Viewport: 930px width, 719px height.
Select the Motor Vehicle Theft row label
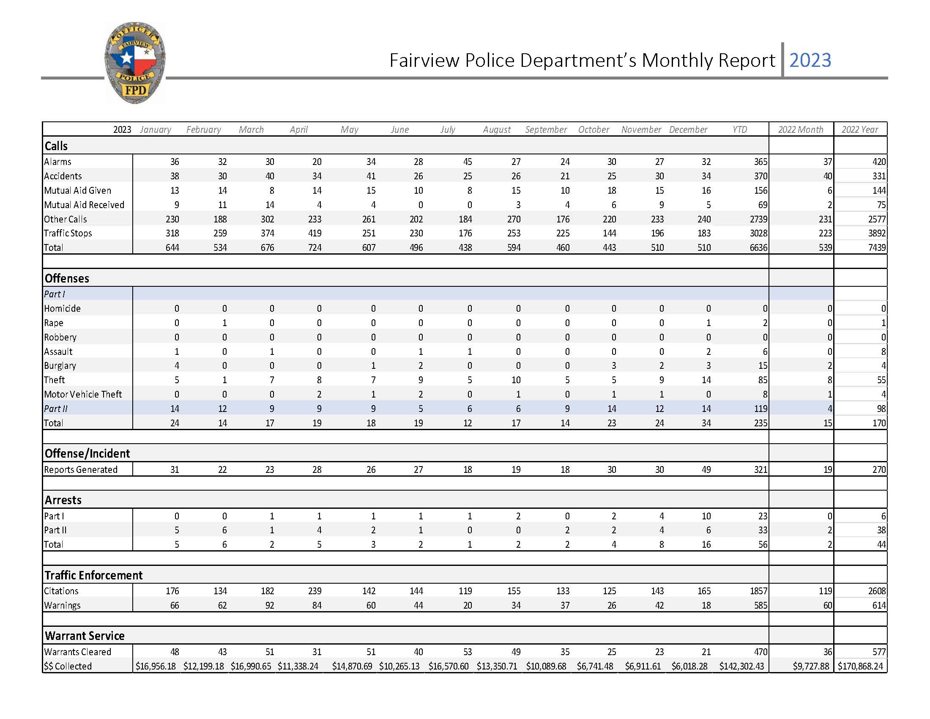(83, 394)
